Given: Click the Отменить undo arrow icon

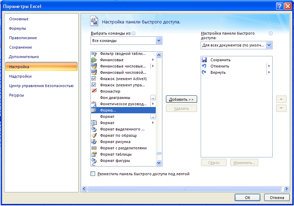Looking at the screenshot, I should tap(204, 66).
